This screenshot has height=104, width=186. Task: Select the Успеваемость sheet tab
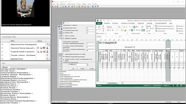[x=112, y=83]
